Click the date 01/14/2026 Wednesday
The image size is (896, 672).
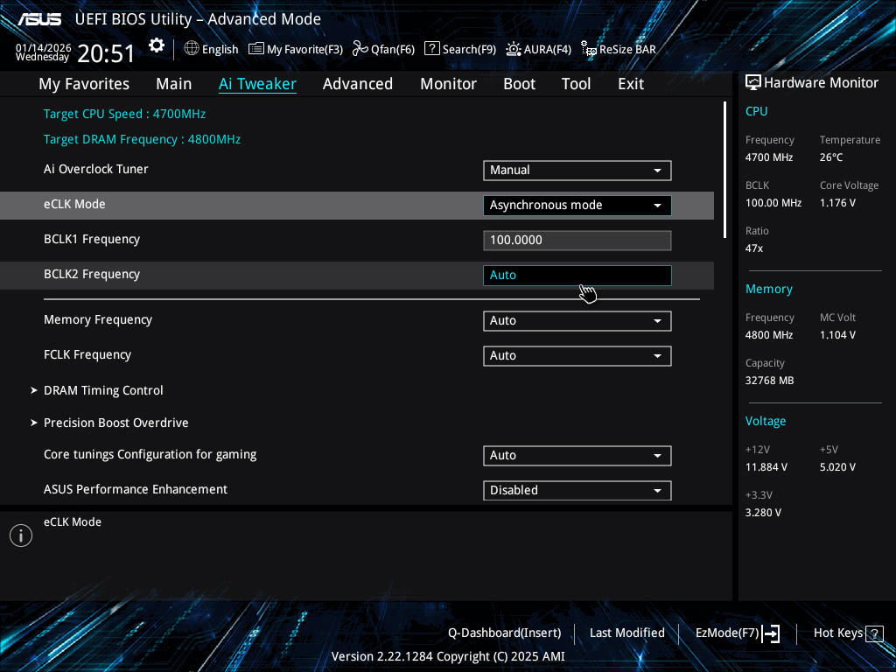pyautogui.click(x=43, y=52)
